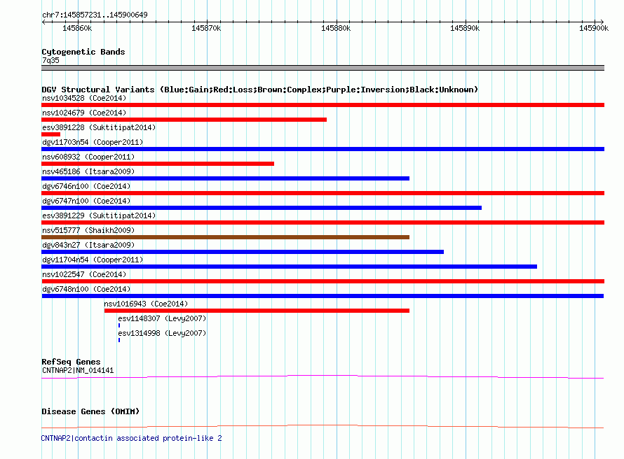Image resolution: width=624 pixels, height=459 pixels.
Task: Open esv3891229 (Suktitipat2014) label
Action: [99, 216]
